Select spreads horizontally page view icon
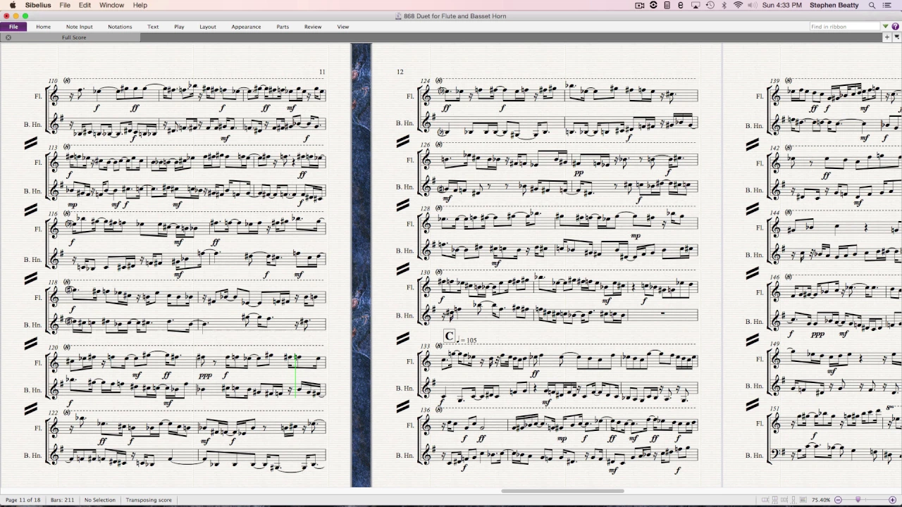 tap(766, 500)
